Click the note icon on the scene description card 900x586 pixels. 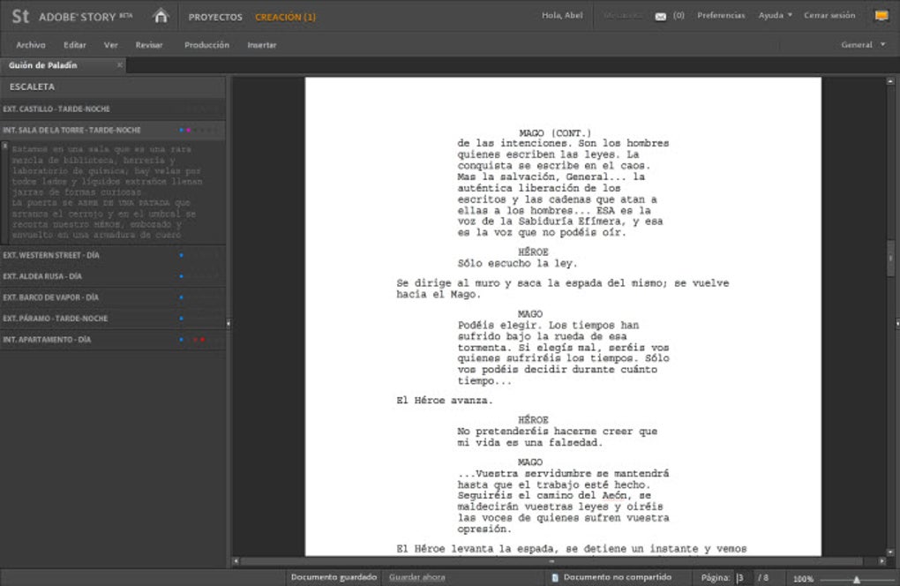tap(6, 143)
